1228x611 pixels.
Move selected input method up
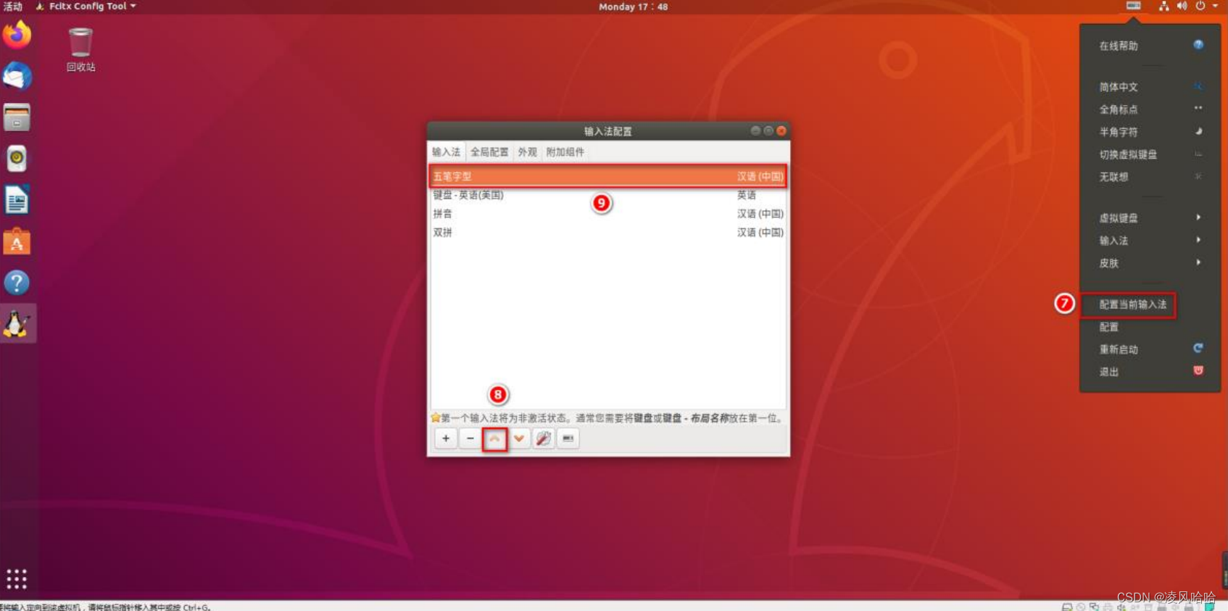(x=494, y=438)
